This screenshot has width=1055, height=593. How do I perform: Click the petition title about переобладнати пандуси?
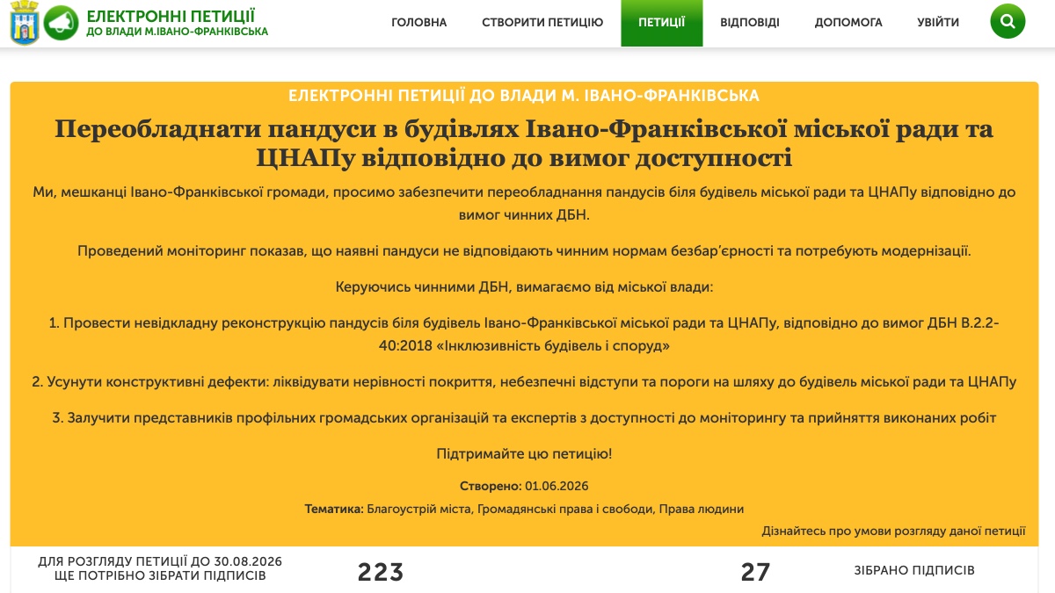coord(524,144)
